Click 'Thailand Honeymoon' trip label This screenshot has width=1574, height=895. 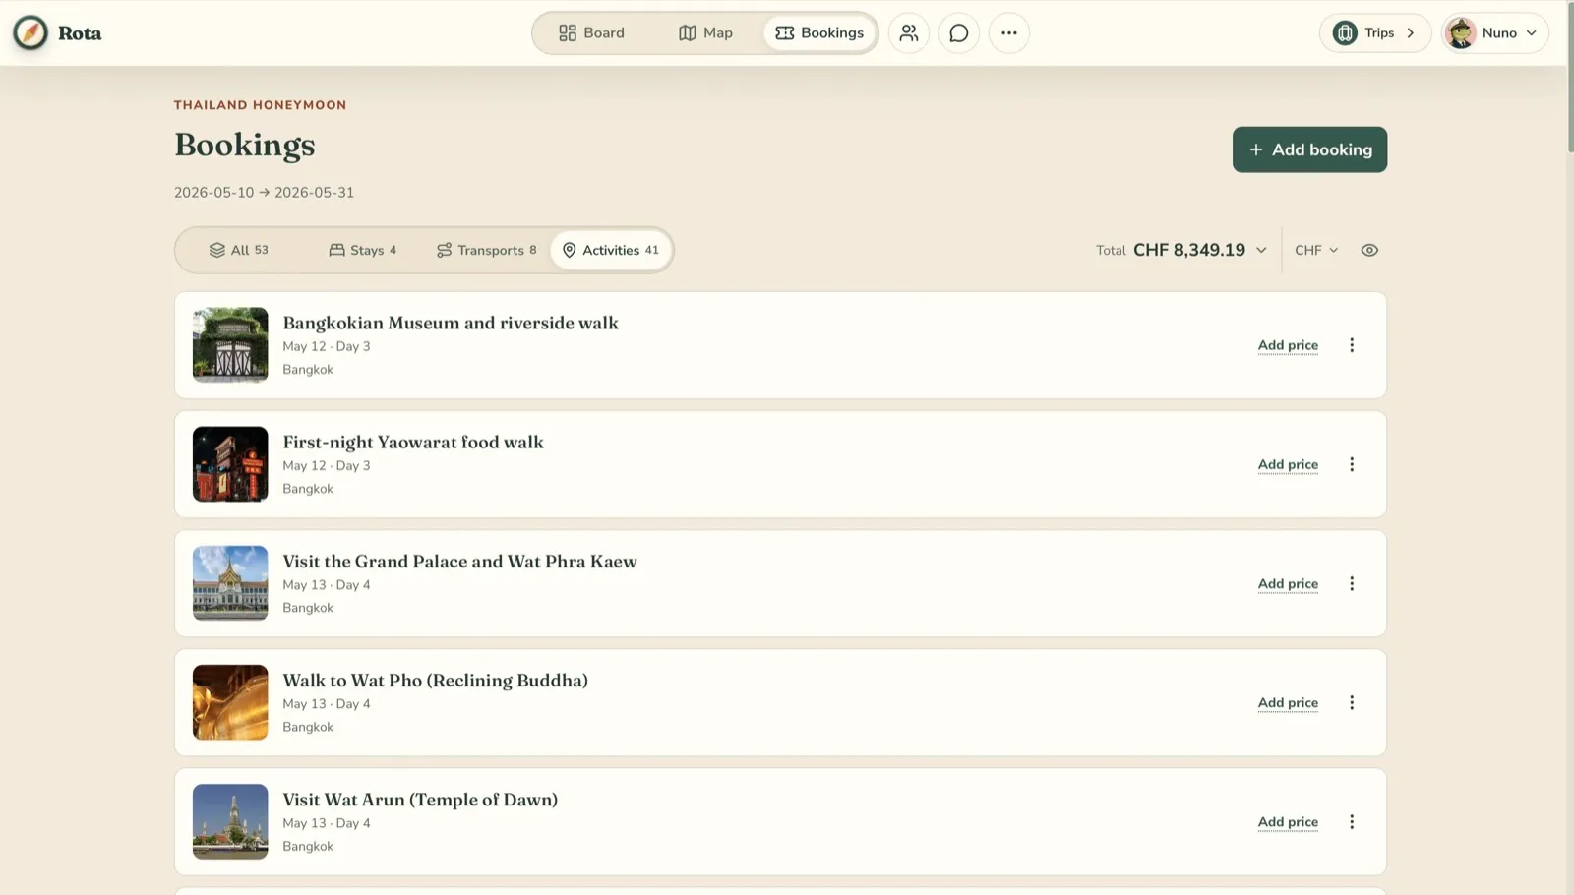pos(260,105)
